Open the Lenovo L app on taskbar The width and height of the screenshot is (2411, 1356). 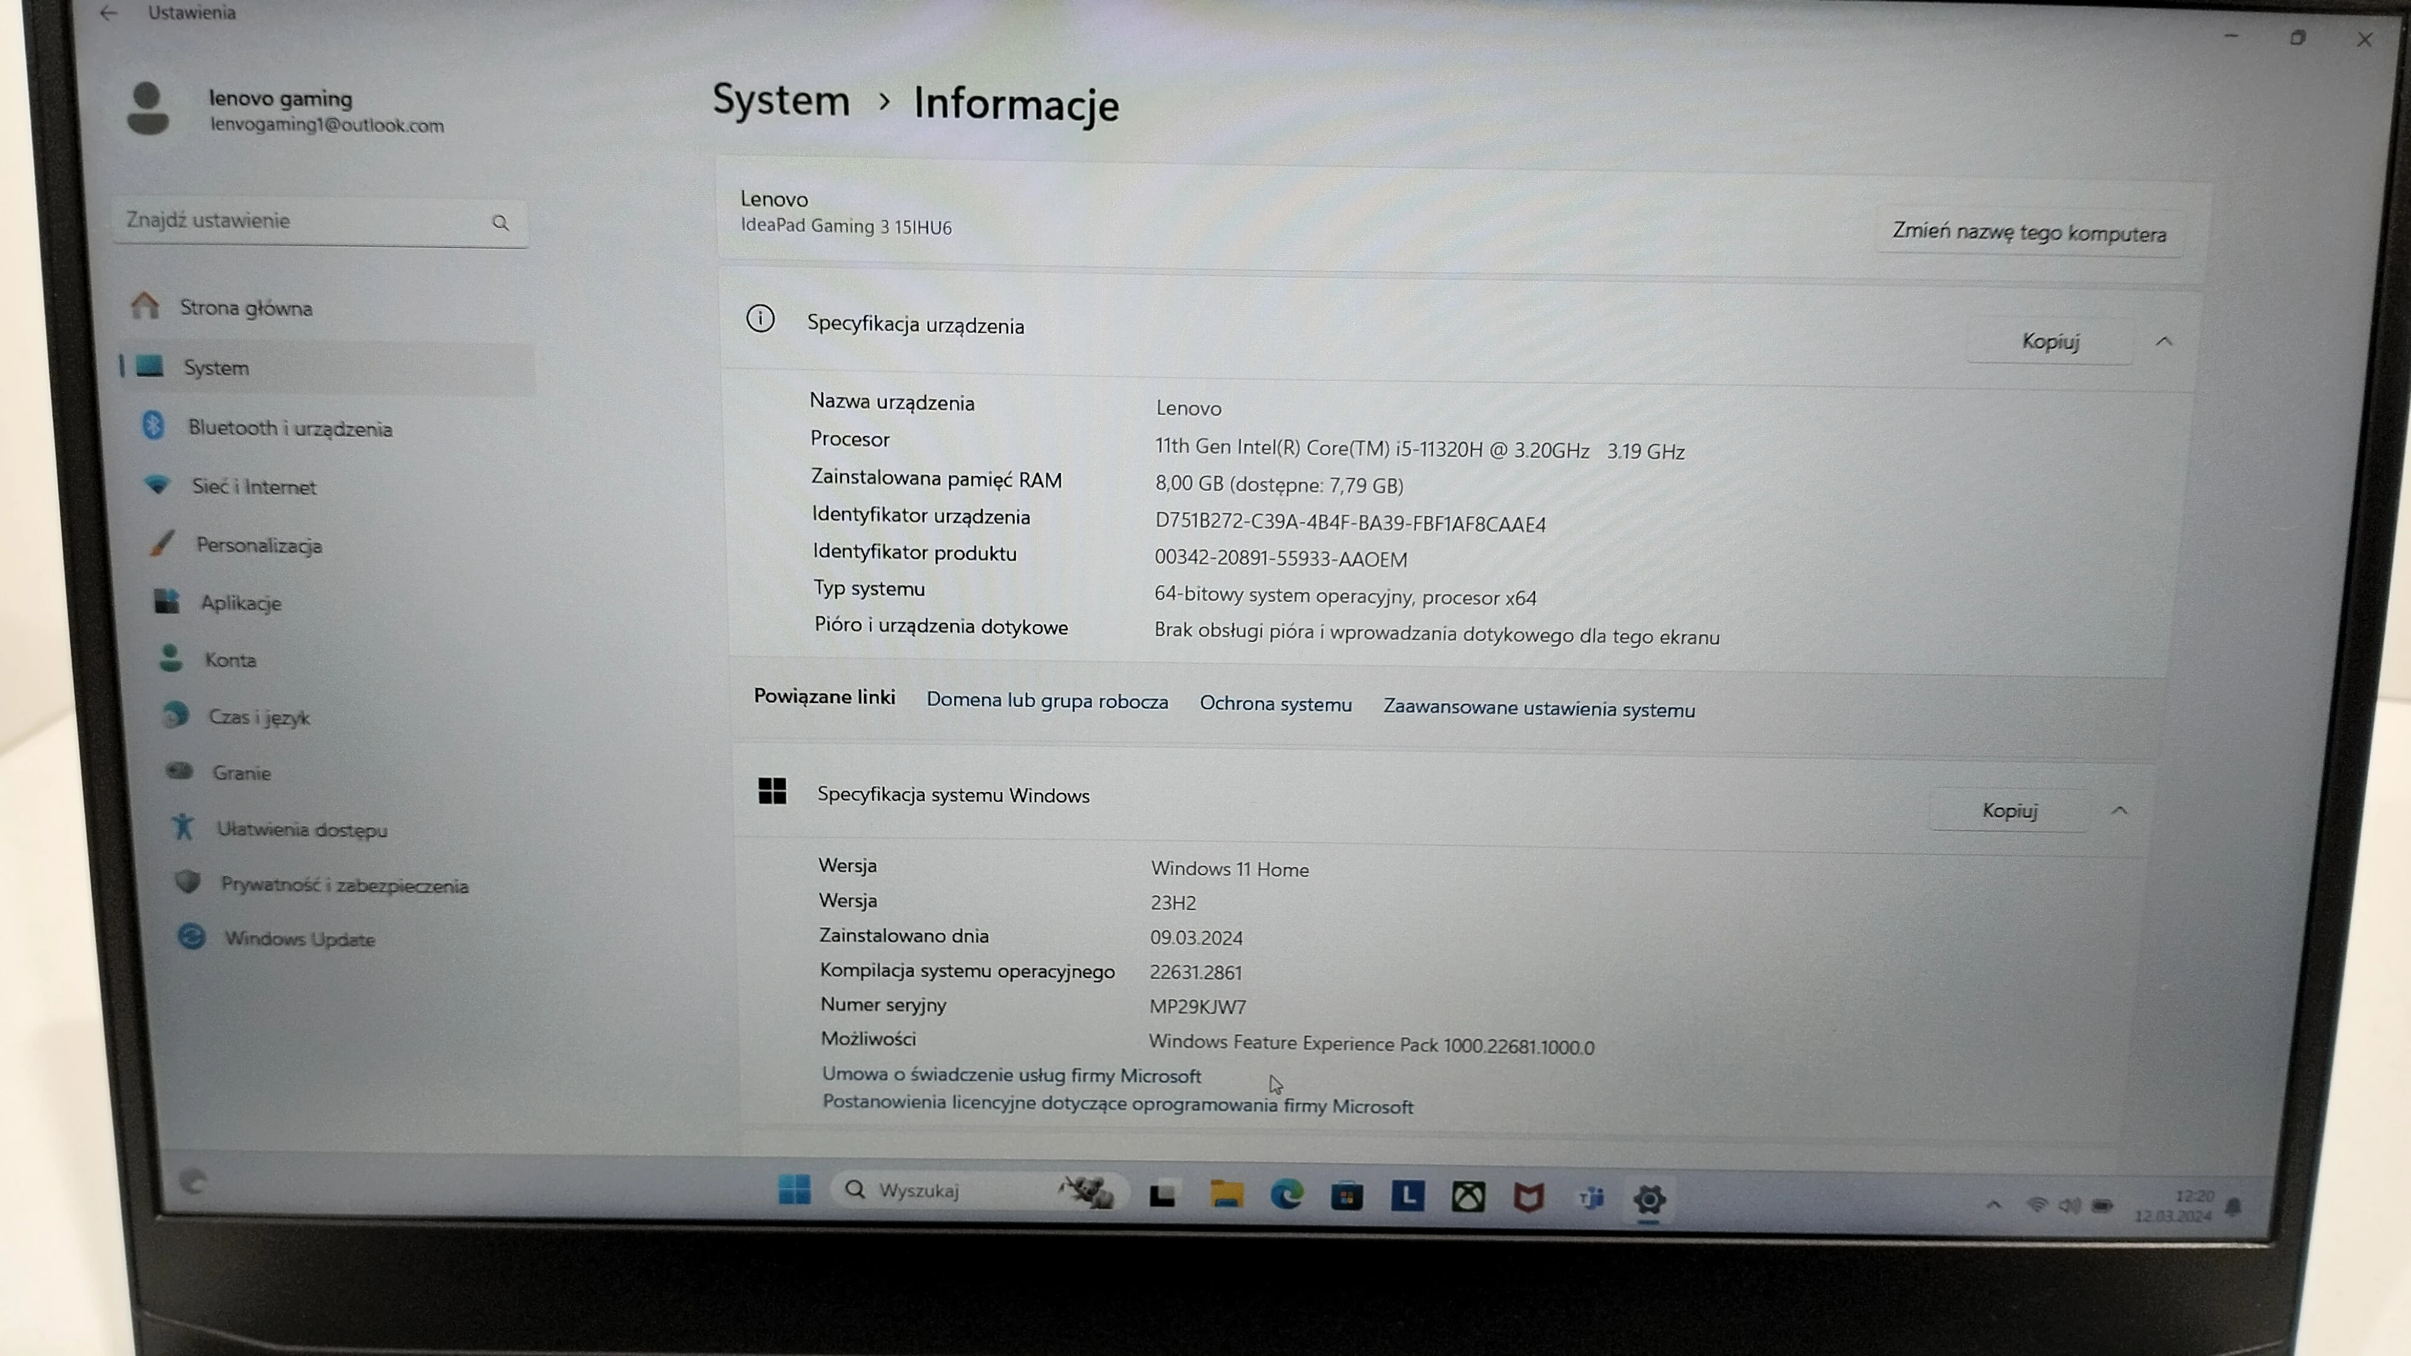[1408, 1196]
